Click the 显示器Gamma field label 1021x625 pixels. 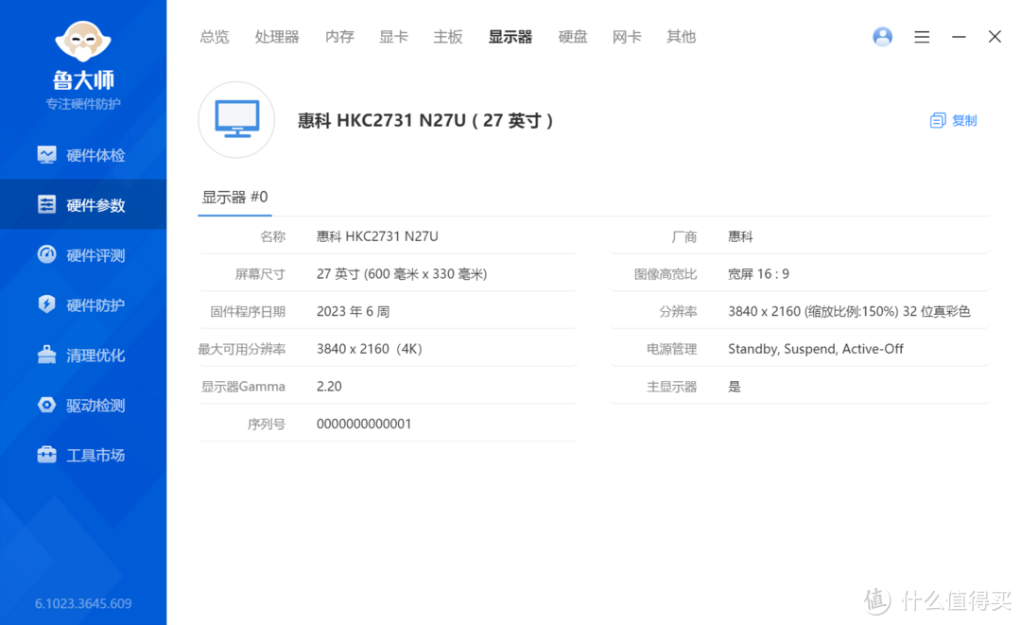[243, 386]
